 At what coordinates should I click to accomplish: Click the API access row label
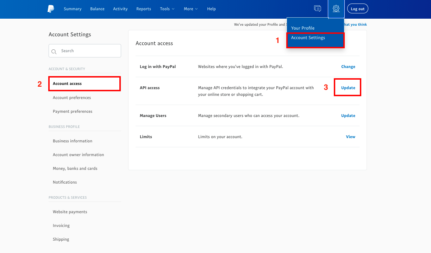pyautogui.click(x=150, y=88)
